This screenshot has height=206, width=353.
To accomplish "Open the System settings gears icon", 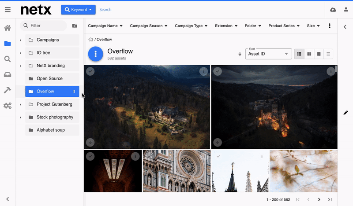I will (x=8, y=106).
